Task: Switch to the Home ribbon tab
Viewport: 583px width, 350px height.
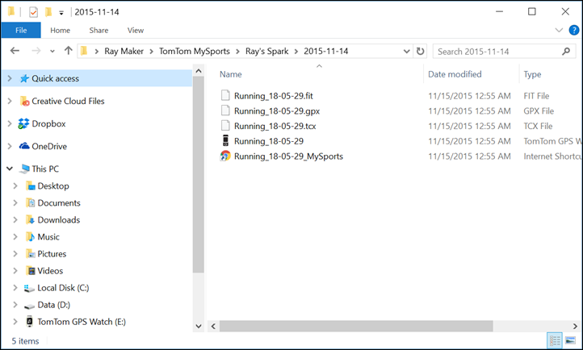Action: (x=61, y=31)
